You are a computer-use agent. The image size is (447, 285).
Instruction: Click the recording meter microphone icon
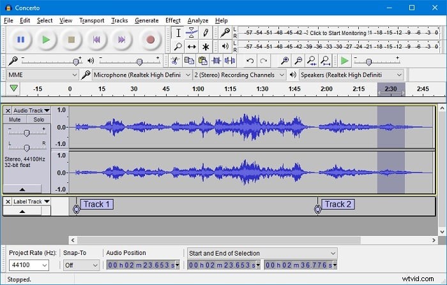pos(225,33)
